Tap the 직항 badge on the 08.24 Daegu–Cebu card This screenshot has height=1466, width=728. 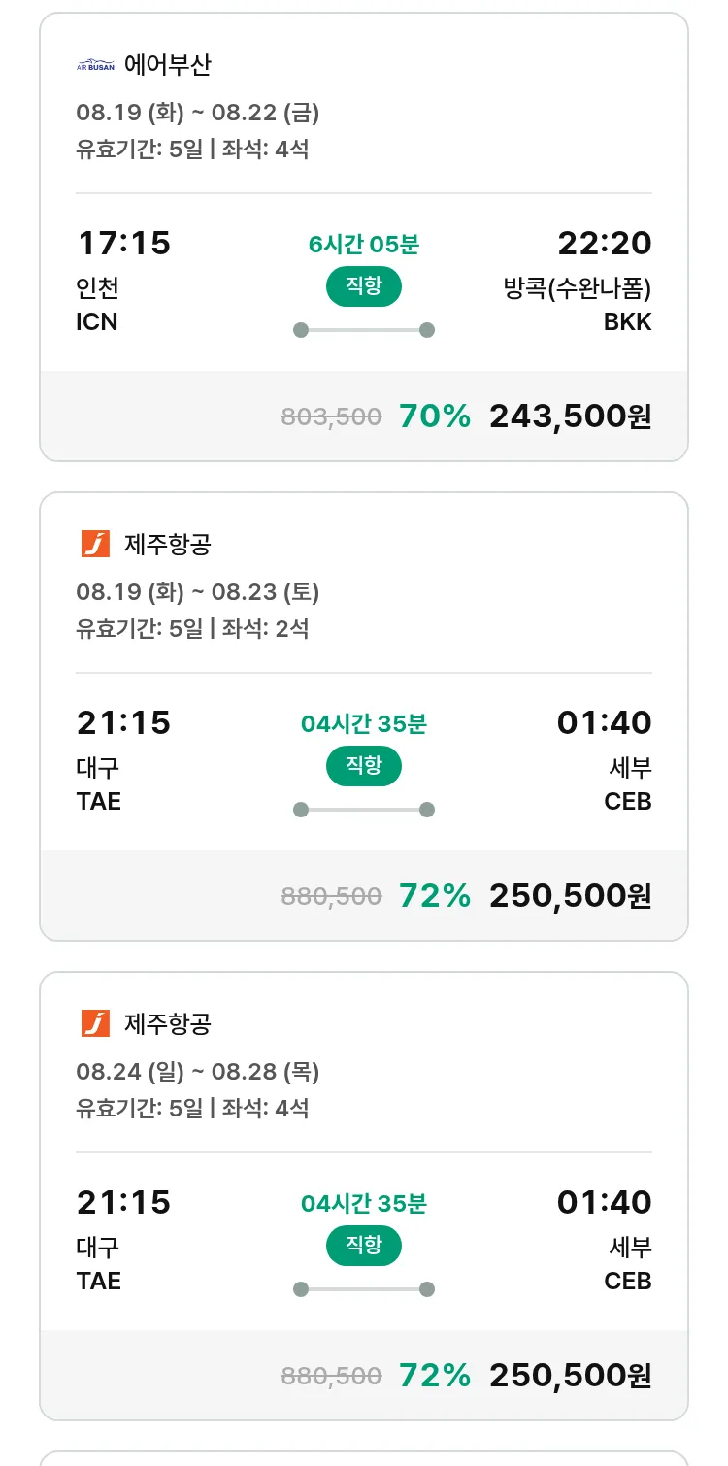click(363, 1247)
